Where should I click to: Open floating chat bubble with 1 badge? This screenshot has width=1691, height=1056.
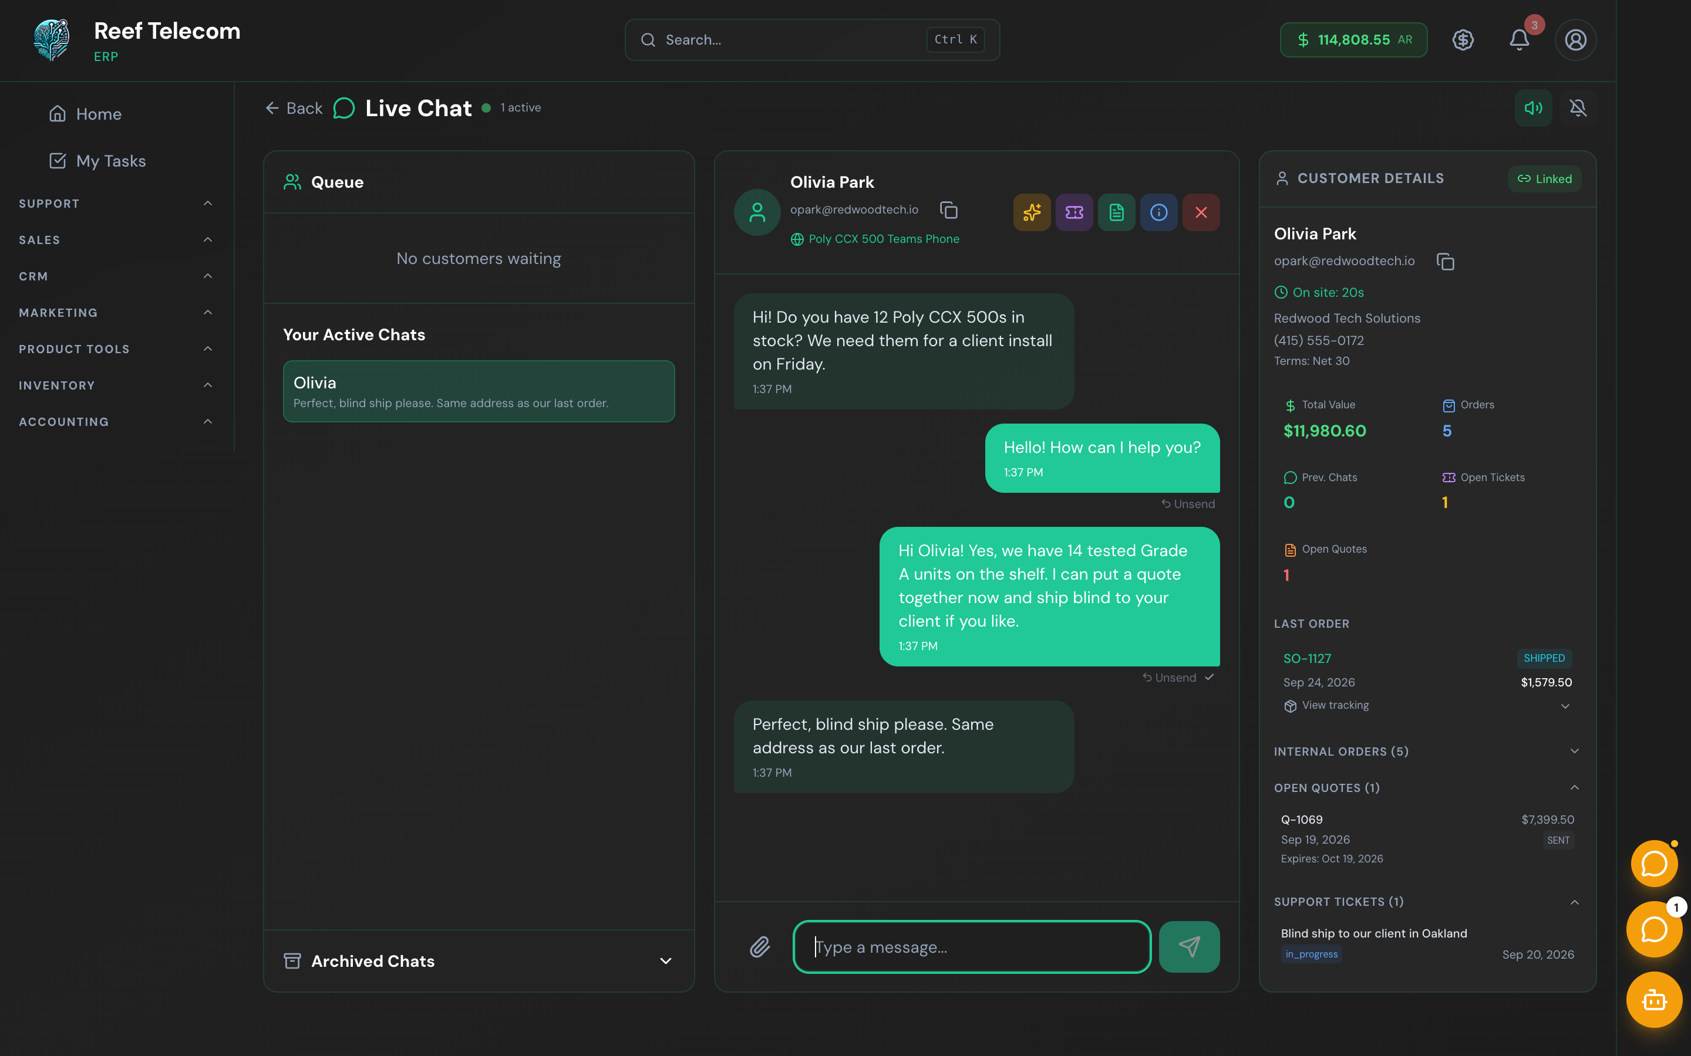coord(1654,929)
